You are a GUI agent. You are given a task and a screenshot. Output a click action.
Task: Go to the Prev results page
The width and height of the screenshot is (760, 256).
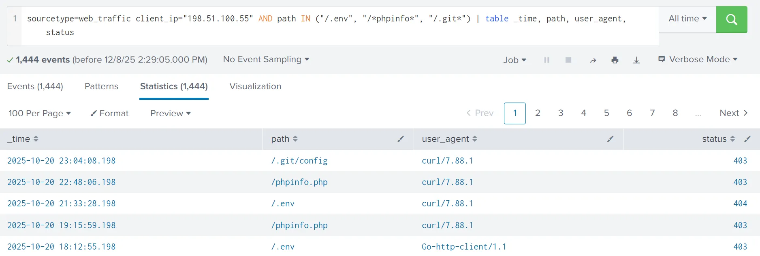pyautogui.click(x=480, y=113)
